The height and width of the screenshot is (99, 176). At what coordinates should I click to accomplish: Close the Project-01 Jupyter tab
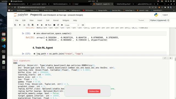click(x=112, y=4)
